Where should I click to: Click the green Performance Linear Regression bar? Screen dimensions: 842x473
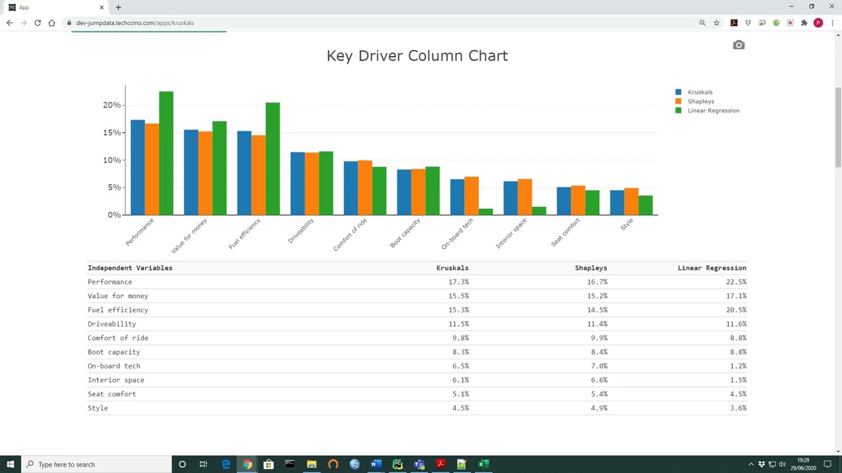pos(166,153)
